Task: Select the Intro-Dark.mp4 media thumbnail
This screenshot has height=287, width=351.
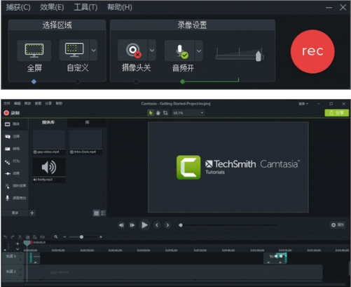Action: click(x=85, y=142)
